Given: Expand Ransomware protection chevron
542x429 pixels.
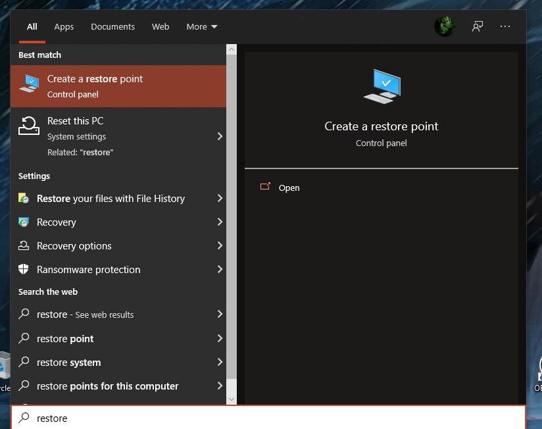Looking at the screenshot, I should click(x=220, y=270).
